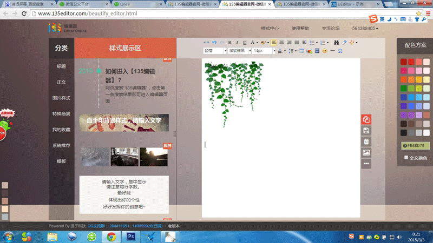Screen dimensions: 433x243
Task: Switch to UEditor 示例 browser tab
Action: tap(356, 4)
